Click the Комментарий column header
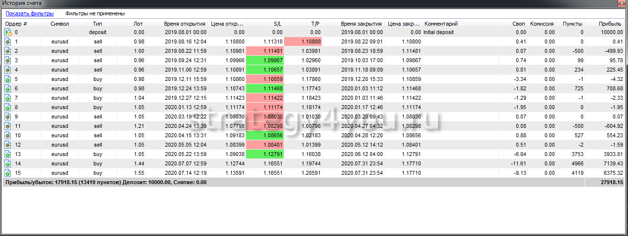The image size is (628, 236). tap(441, 23)
